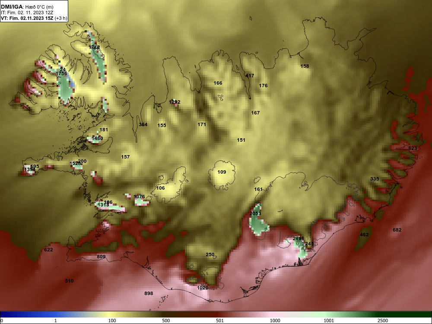Click the value label '161'
The height and width of the screenshot is (324, 432).
pyautogui.click(x=258, y=189)
